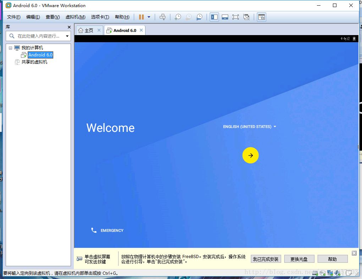
Task: Open the snapshot manager wrench-clock icon
Action: 199,17
